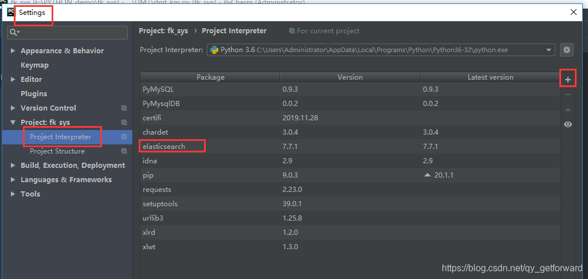Click the xlrd version 1.2.0 cell
Viewport: 588px width, 279px height.
[291, 233]
